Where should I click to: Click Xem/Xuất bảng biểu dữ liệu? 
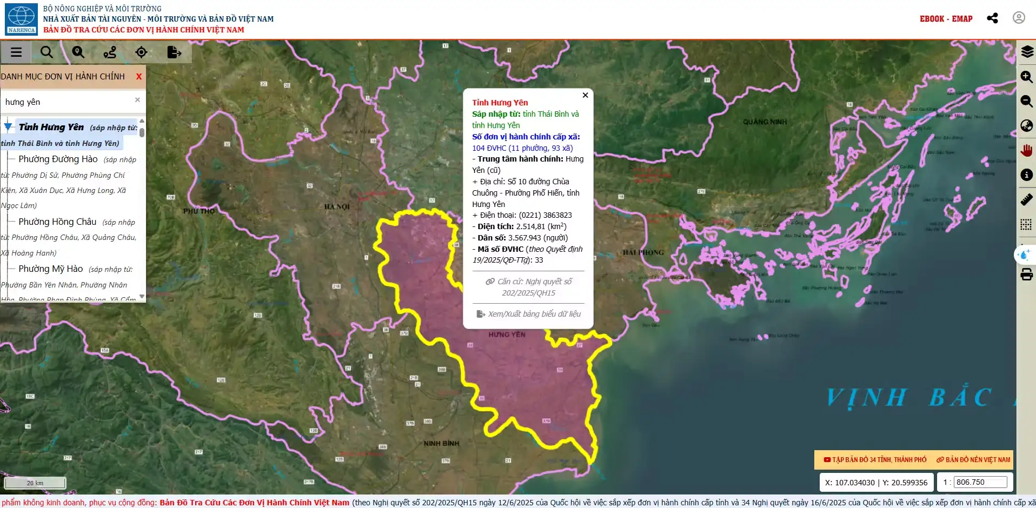pyautogui.click(x=528, y=314)
